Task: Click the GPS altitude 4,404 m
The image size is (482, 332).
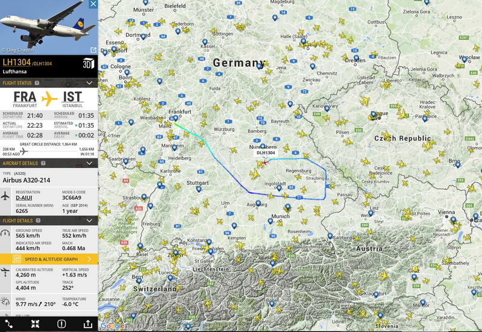Action: click(x=25, y=288)
